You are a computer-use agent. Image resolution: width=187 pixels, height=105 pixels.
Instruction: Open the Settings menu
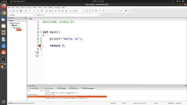57,8
